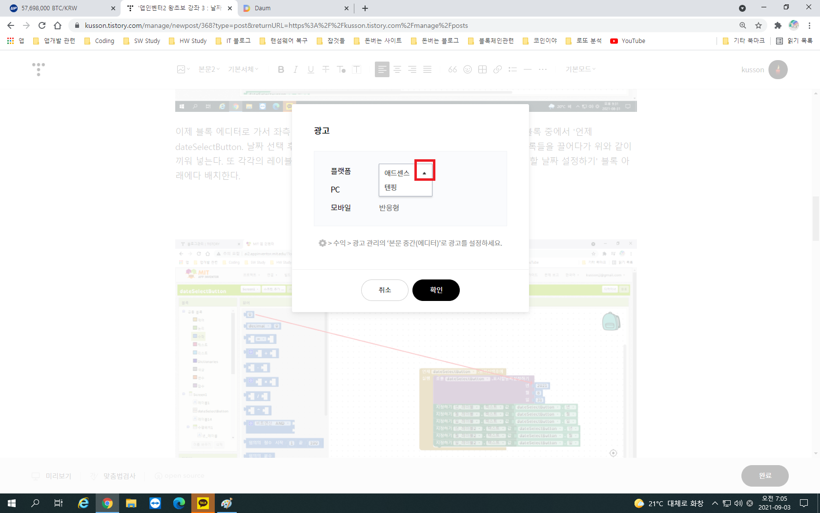Insert horizontal divider line tool
Screen dimensions: 820x513
[528, 69]
